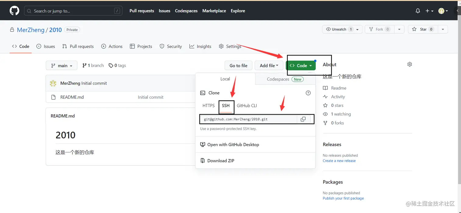Select the Codespaces tab in clone popup
Viewport: 461px width, 213px height.
(285, 79)
